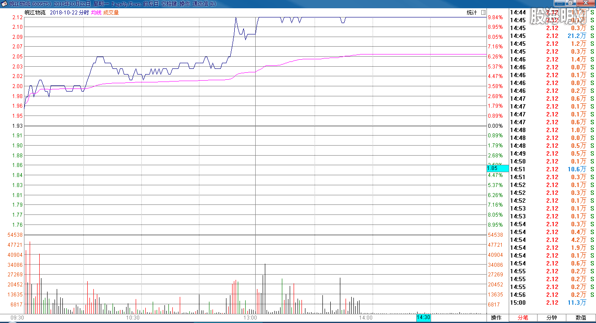This screenshot has width=596, height=323.
Task: Switch to the 数值 tab
Action: [581, 318]
